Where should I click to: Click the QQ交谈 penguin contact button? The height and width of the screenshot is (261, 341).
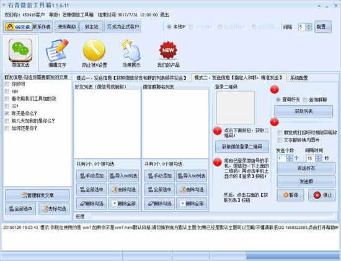point(19,27)
